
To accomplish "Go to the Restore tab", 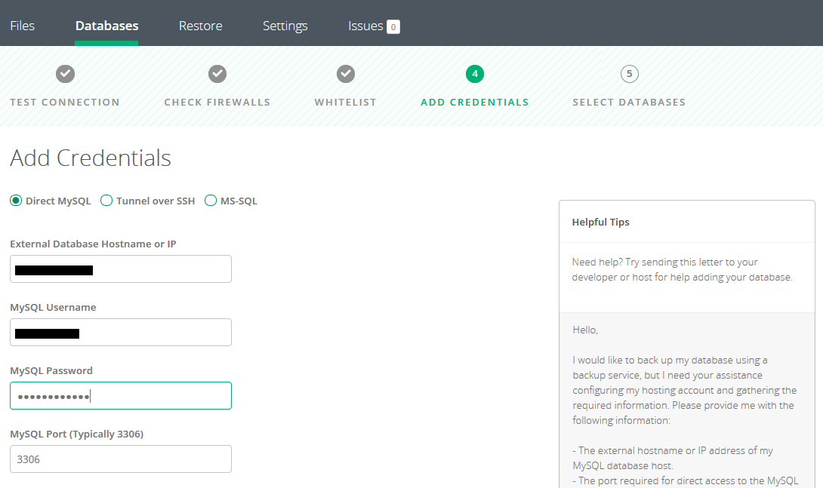I will pyautogui.click(x=200, y=26).
